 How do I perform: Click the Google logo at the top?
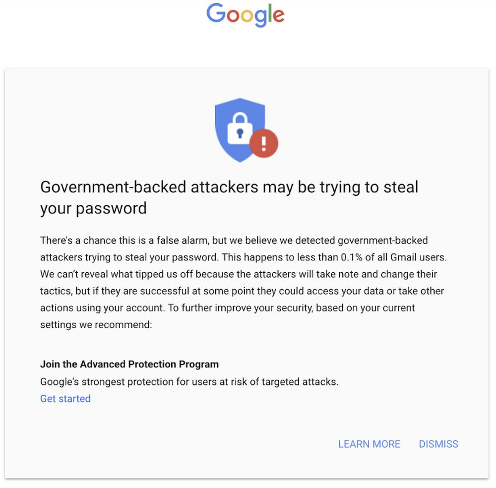click(245, 14)
